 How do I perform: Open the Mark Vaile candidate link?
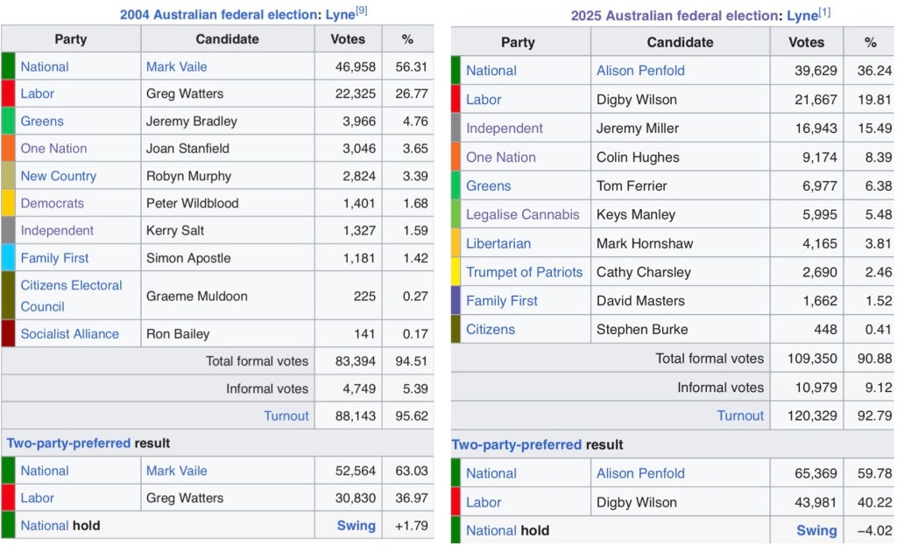click(x=176, y=66)
